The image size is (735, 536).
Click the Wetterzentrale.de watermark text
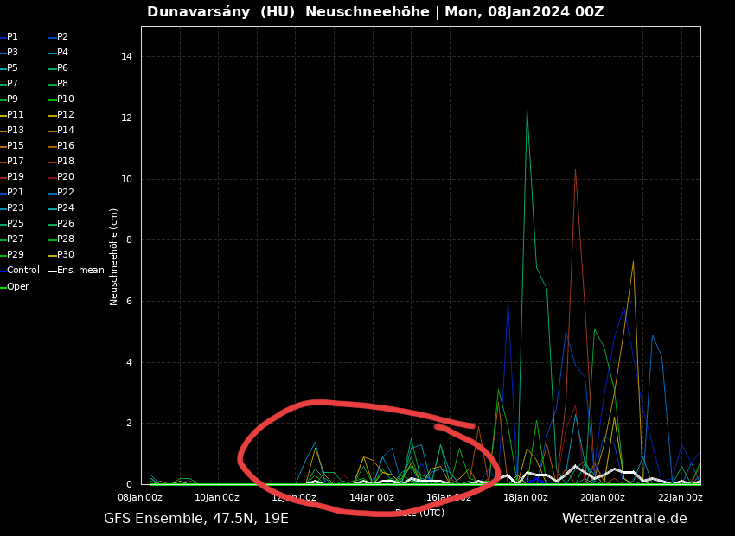point(624,519)
